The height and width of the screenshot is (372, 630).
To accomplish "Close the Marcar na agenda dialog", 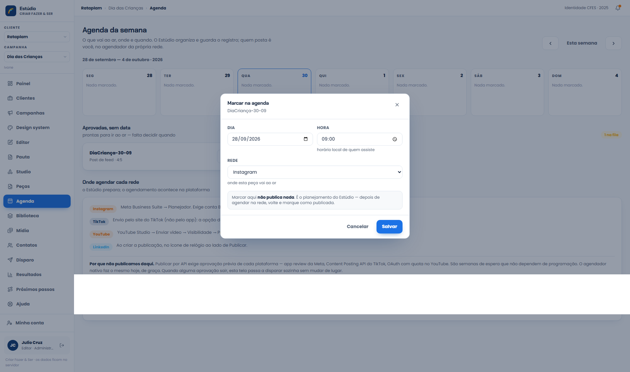I will click(x=397, y=105).
